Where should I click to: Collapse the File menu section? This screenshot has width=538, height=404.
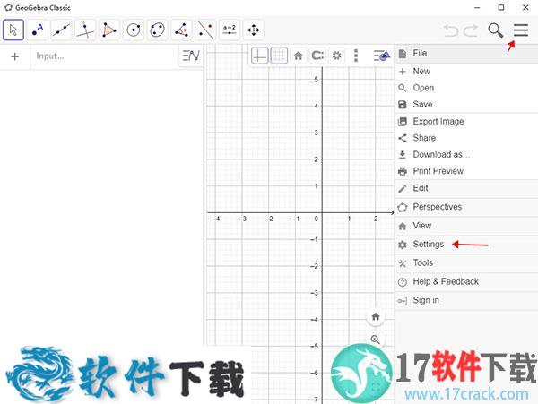[x=466, y=54]
